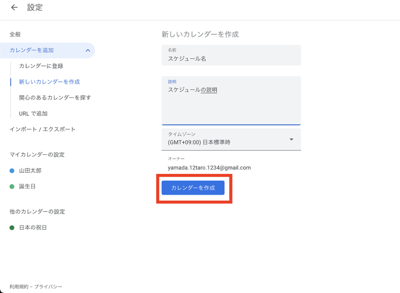Click the blue dot beside 山田太郎

click(12, 171)
